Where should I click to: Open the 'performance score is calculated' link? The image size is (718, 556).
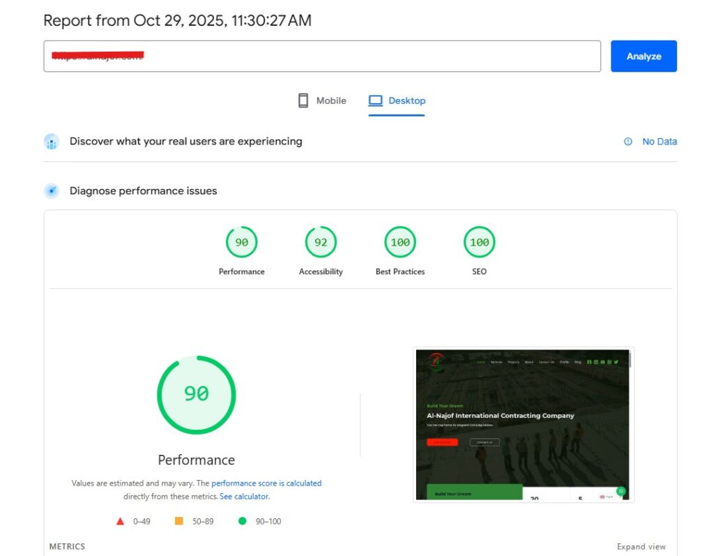click(x=266, y=483)
